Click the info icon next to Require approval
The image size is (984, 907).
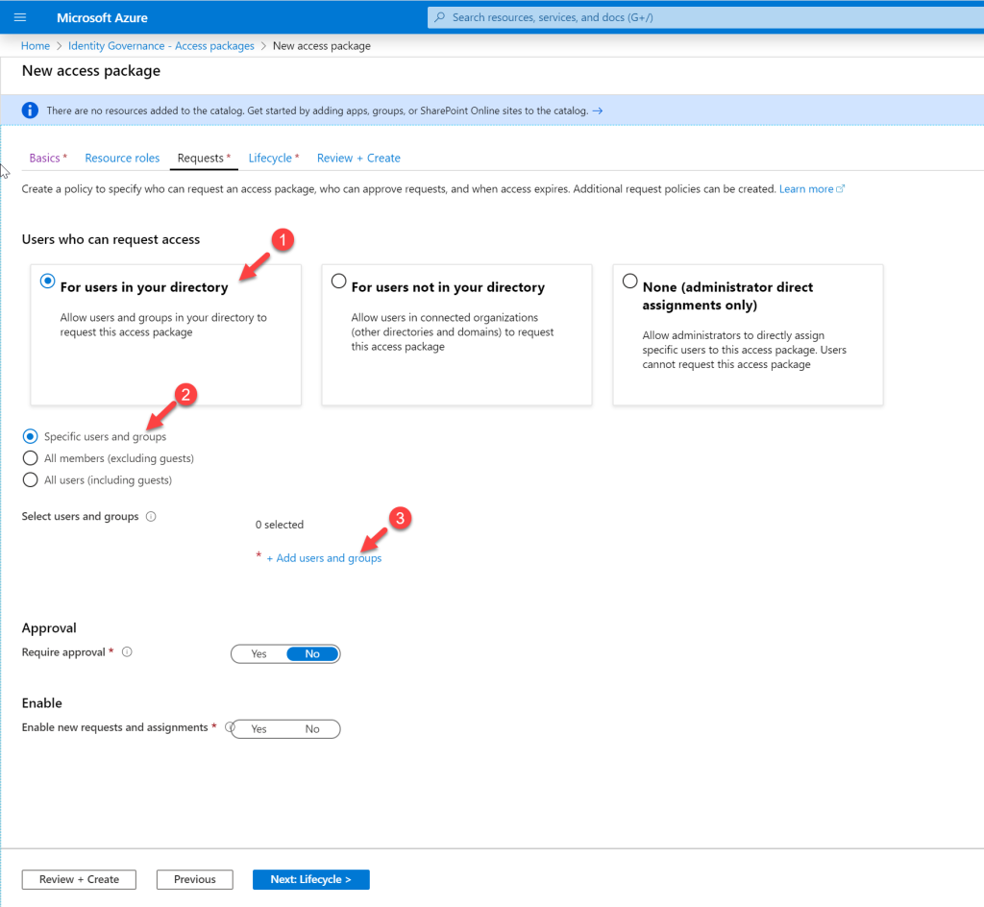point(126,651)
